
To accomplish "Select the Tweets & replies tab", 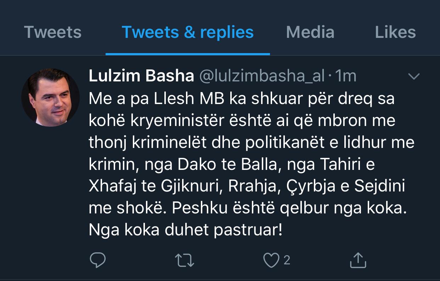I will (187, 33).
